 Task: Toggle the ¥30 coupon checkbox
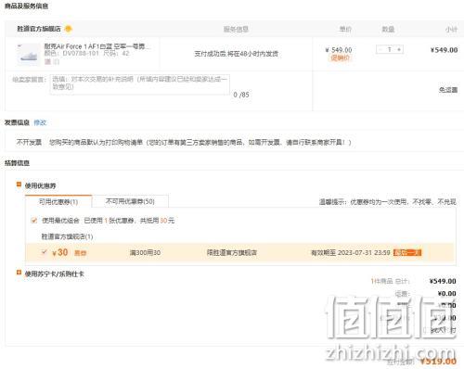coord(45,252)
